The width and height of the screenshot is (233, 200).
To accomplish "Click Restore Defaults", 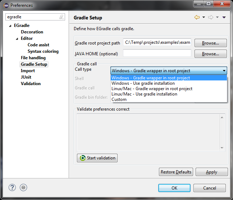I will pyautogui.click(x=176, y=172).
